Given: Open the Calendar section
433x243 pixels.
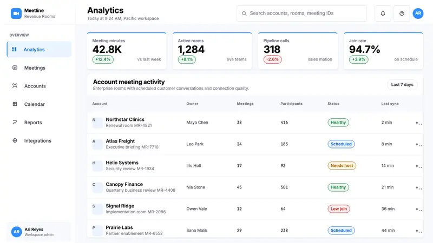Looking at the screenshot, I should (39, 104).
